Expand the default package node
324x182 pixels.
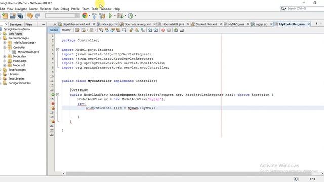coord(5,42)
